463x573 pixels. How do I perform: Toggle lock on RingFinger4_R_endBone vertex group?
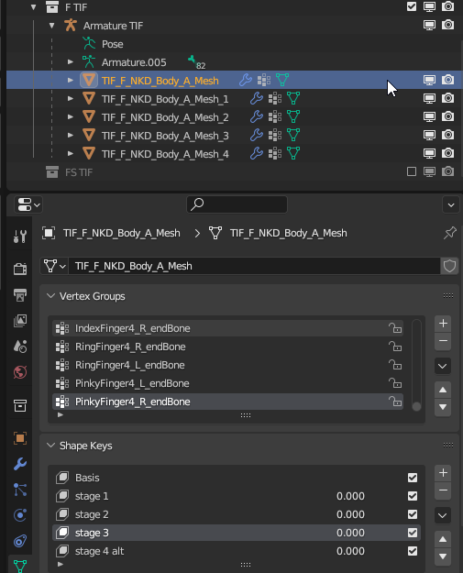pyautogui.click(x=395, y=347)
